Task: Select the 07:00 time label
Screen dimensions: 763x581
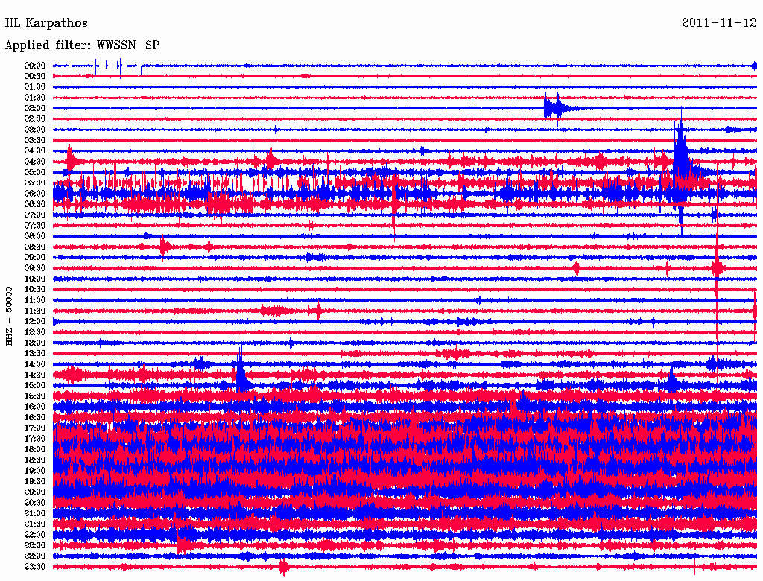Action: 35,215
